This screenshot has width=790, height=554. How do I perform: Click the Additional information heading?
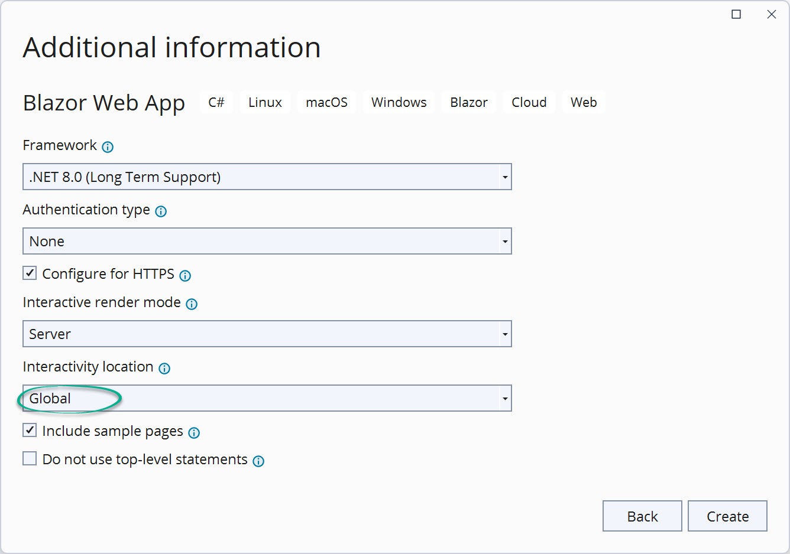click(x=171, y=47)
